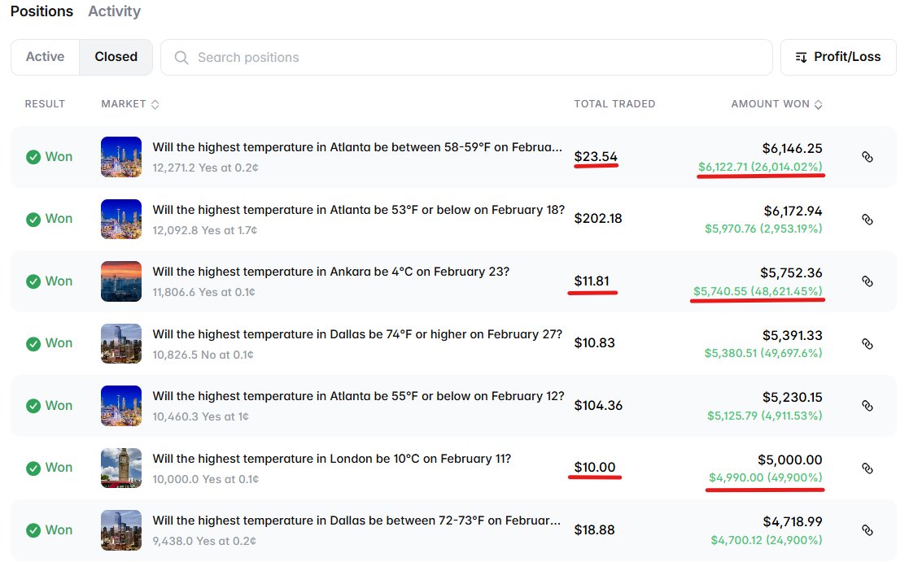This screenshot has height=562, width=909.
Task: Open link icon for Dallas 74°F or higher row
Action: point(867,343)
